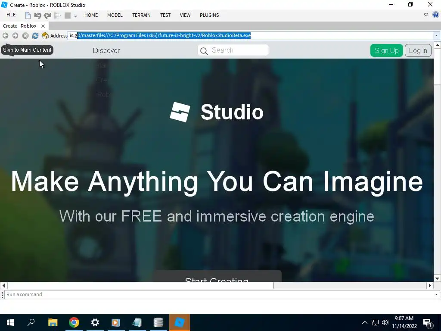The image size is (441, 331).
Task: Click the green Sign Up button
Action: [x=386, y=50]
